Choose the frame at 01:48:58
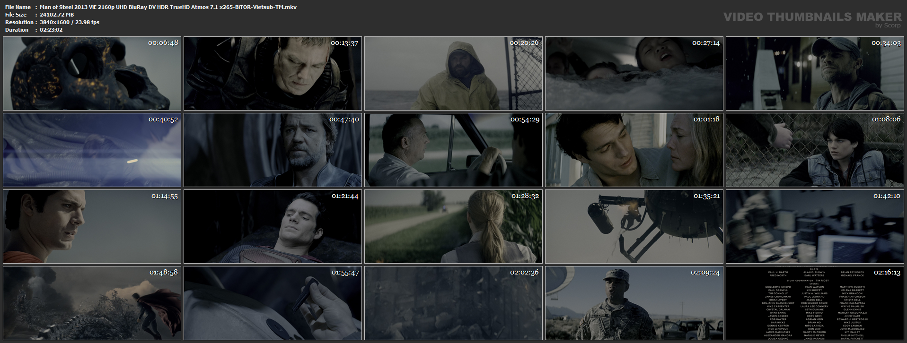This screenshot has height=343, width=907. point(92,303)
